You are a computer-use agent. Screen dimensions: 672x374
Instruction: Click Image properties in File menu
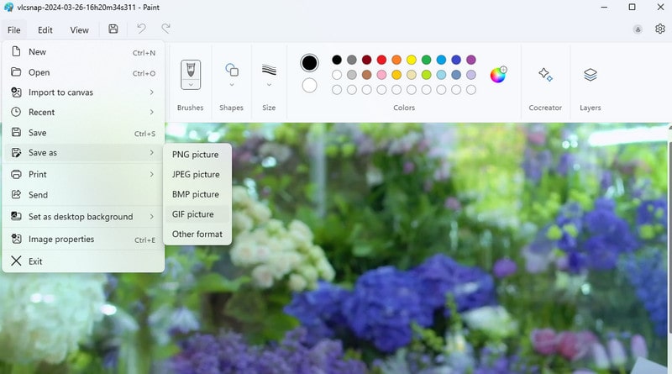point(61,240)
